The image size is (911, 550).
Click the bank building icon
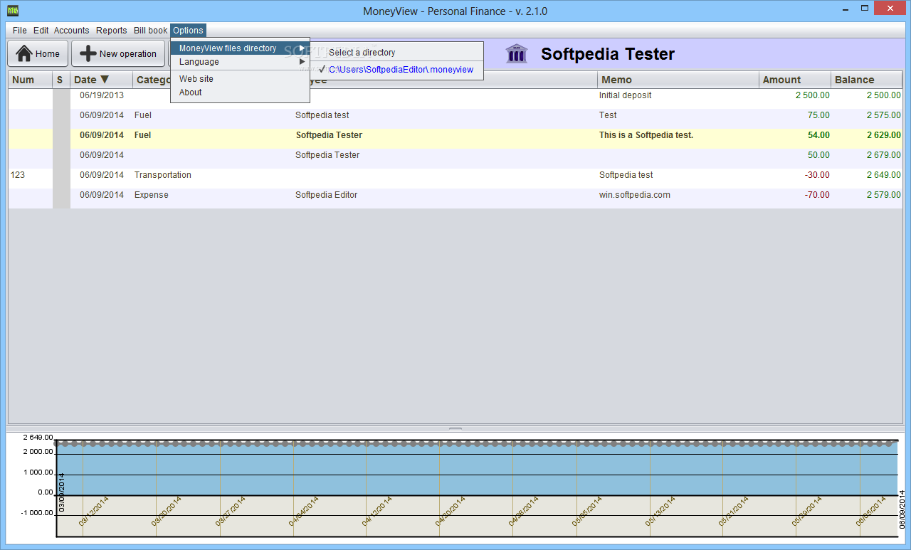click(517, 53)
